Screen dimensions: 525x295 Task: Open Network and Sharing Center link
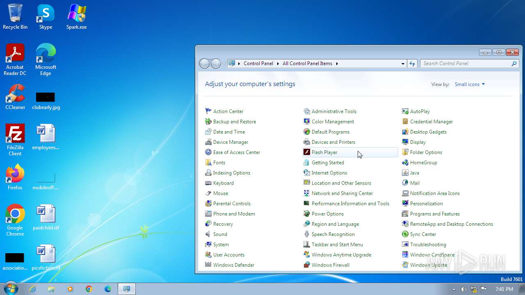click(342, 193)
